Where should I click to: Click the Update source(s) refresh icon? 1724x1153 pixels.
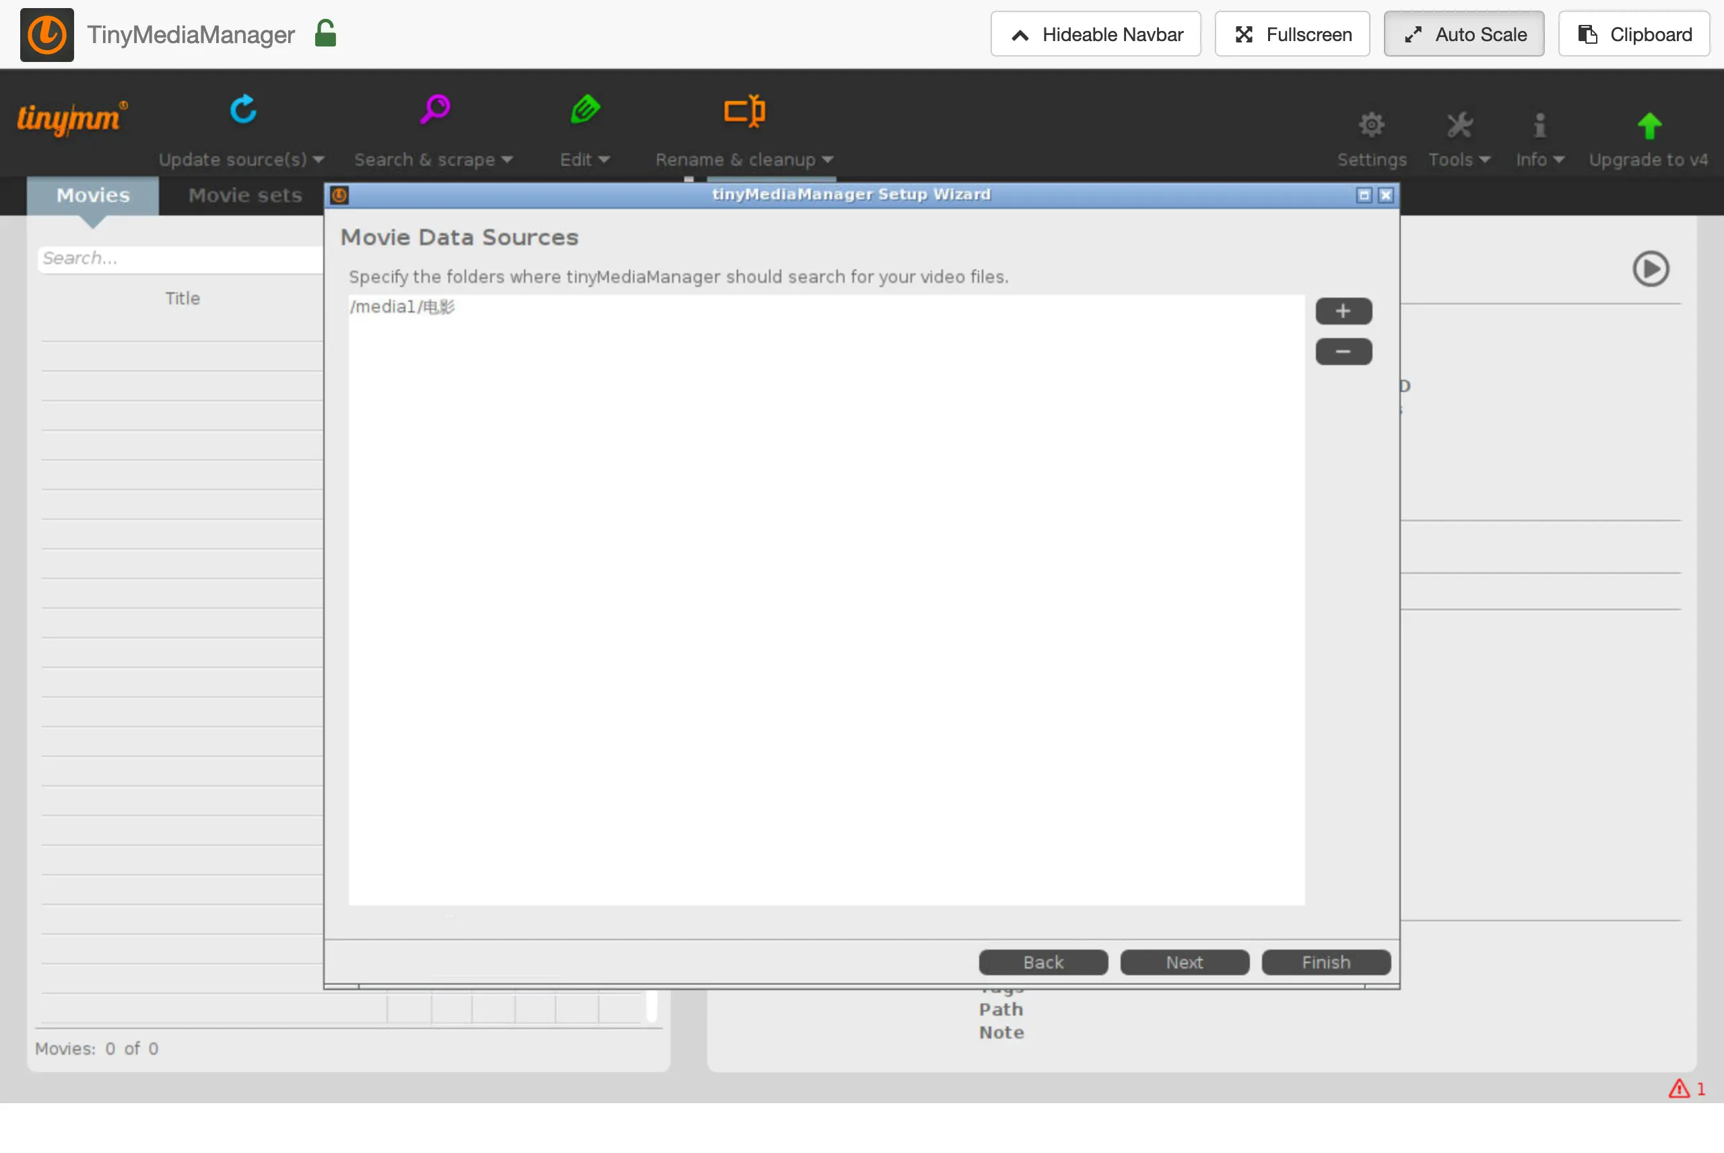click(x=242, y=110)
